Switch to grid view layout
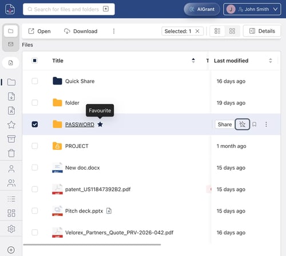The width and height of the screenshot is (286, 256). (x=232, y=31)
